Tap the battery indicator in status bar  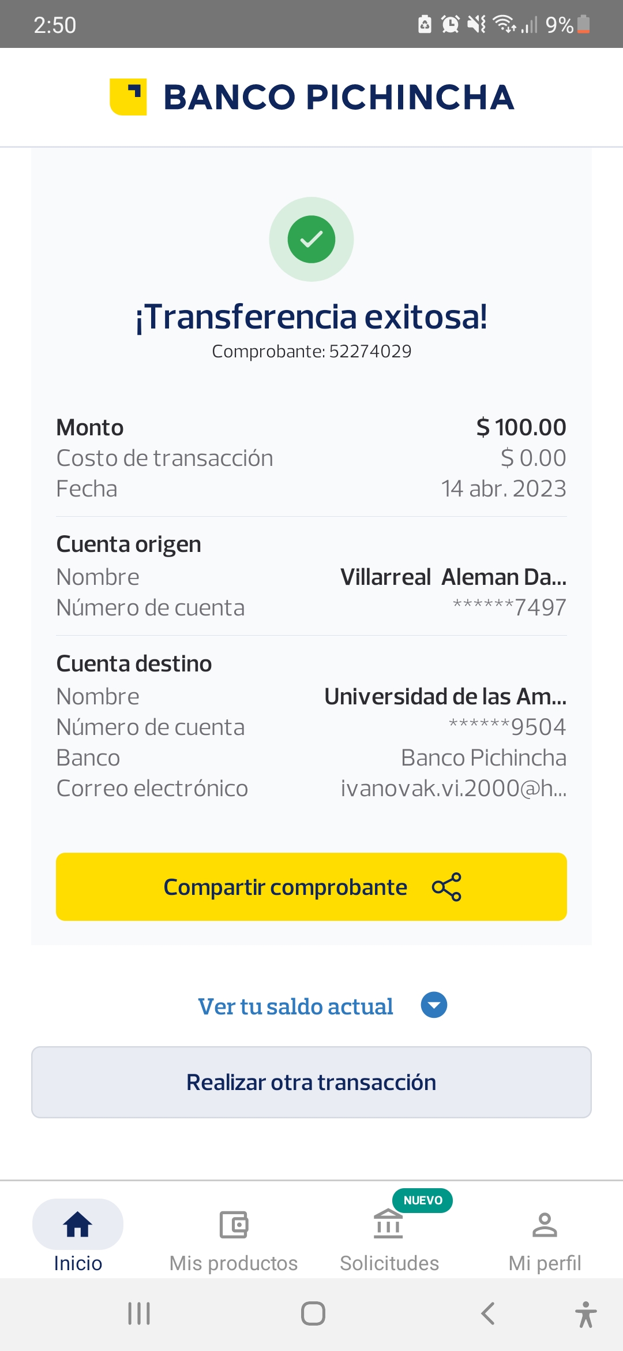583,24
